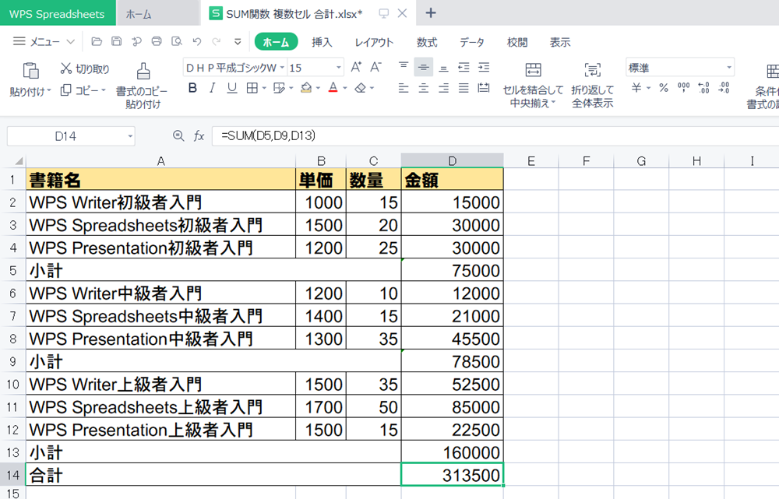This screenshot has width=779, height=499.
Task: Increase font size with A+ icon
Action: (356, 67)
